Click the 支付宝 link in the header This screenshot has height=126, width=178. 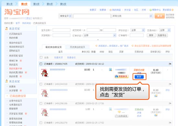point(128,10)
